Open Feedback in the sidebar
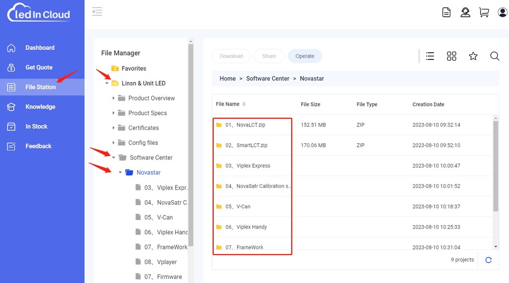Viewport: 509px width, 283px height. [38, 146]
